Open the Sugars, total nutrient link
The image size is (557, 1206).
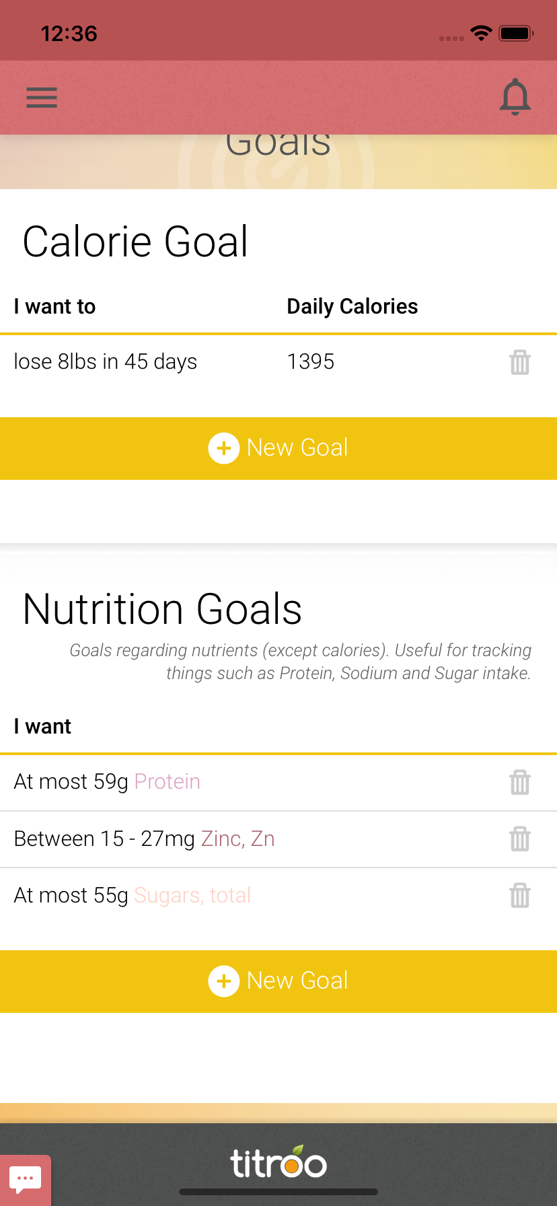point(192,896)
